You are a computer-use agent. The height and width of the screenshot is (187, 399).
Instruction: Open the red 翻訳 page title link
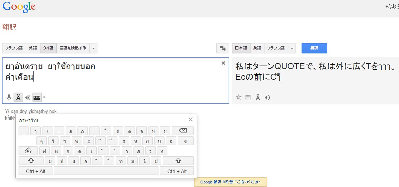pyautogui.click(x=9, y=27)
